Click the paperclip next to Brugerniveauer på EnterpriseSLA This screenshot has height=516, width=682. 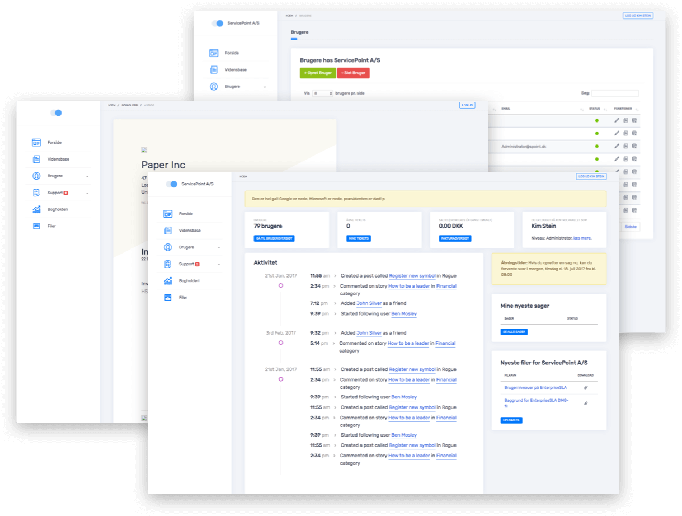(x=586, y=387)
